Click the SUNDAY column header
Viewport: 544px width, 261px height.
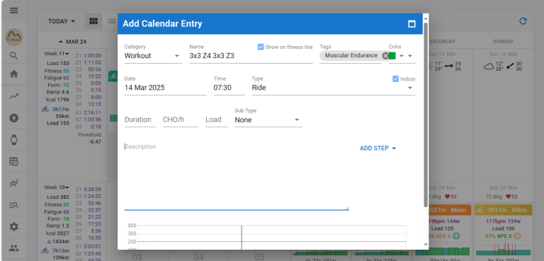[503, 42]
